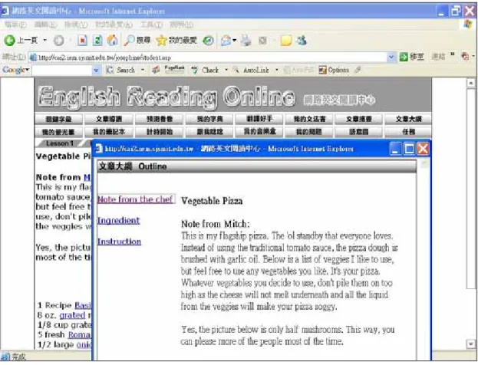The image size is (478, 365).
Task: Open the Messenger icon in the toolbar
Action: coord(302,40)
